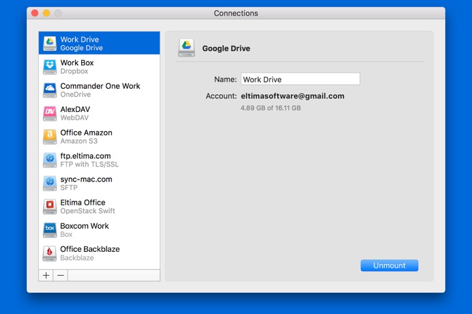Select the Eltima Office connection name
472x314 pixels.
click(83, 203)
